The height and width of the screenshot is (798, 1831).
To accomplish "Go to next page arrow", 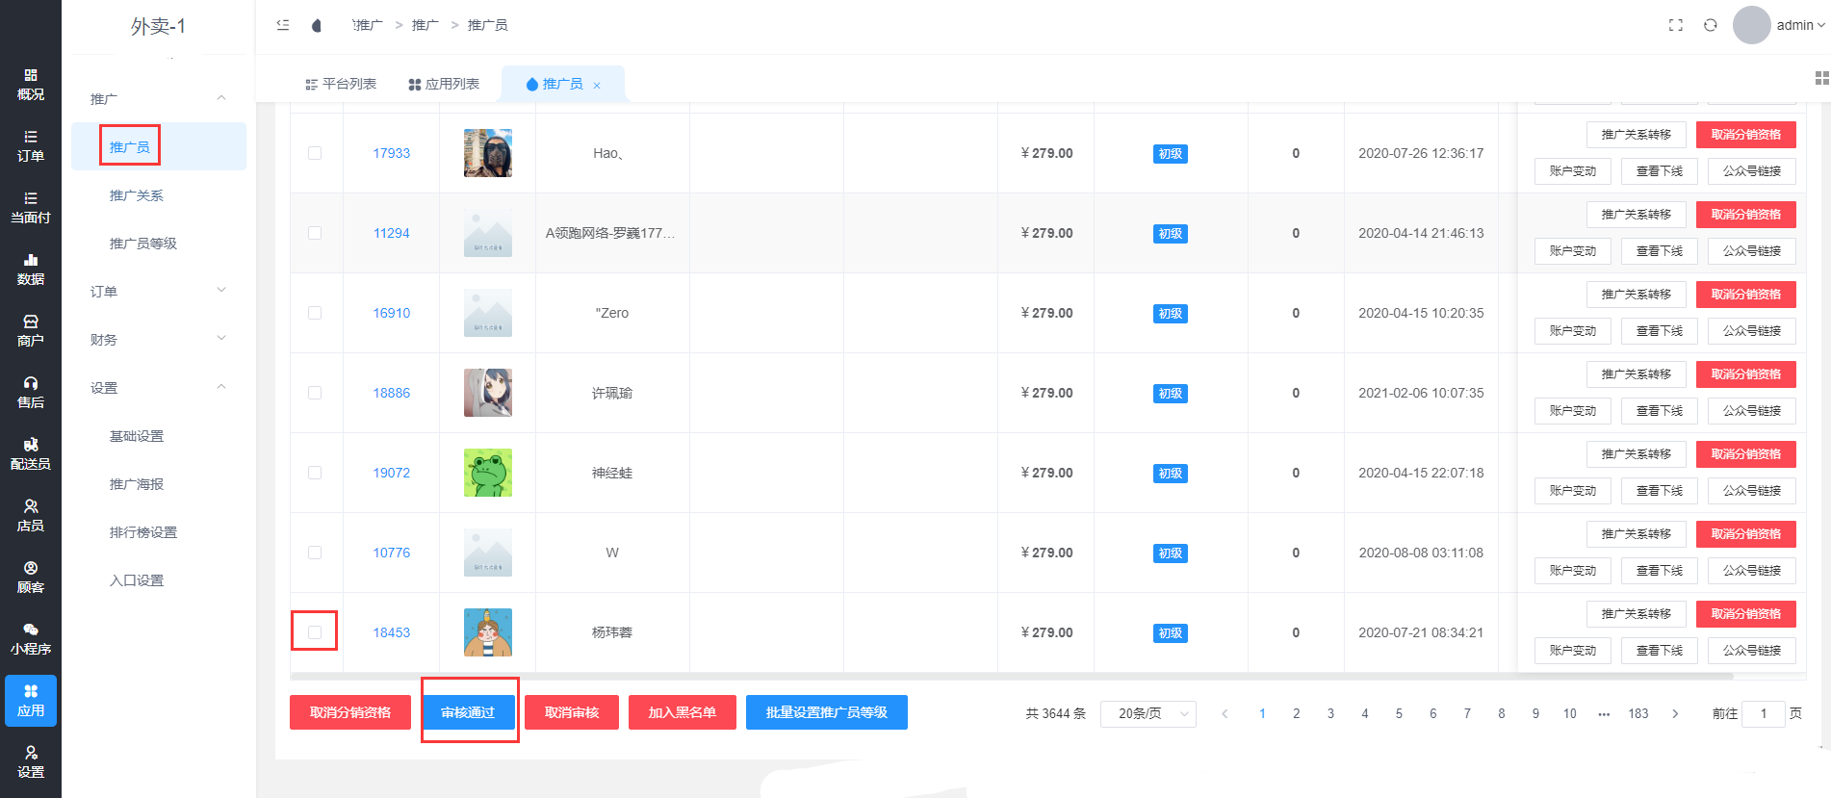I will coord(1675,713).
